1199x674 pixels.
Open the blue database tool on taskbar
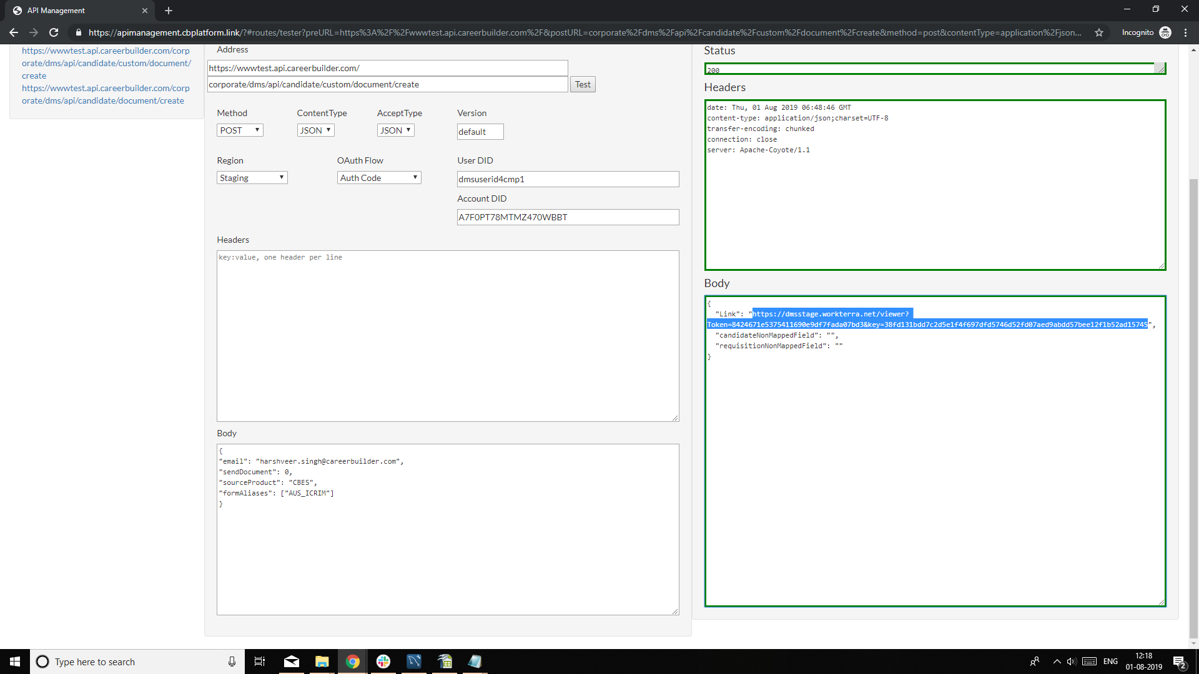(x=414, y=662)
